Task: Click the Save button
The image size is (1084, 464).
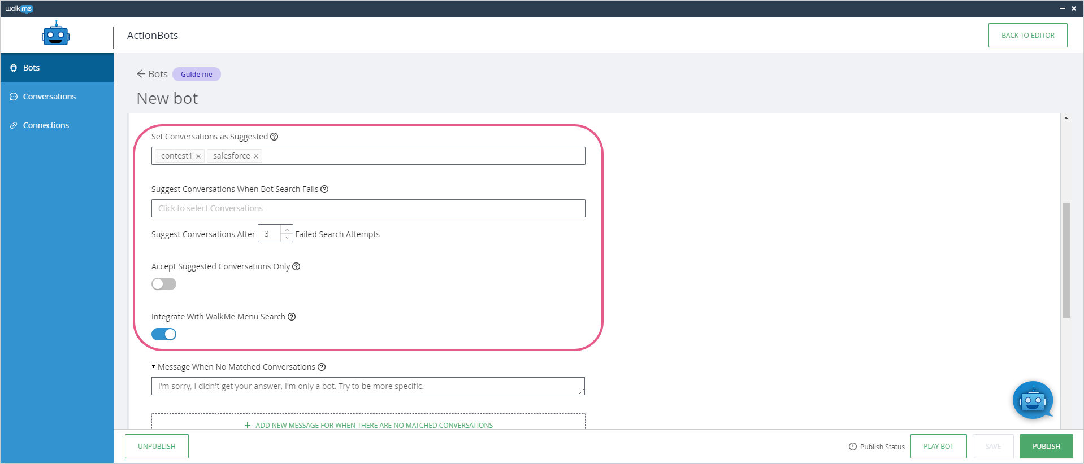Action: [993, 446]
